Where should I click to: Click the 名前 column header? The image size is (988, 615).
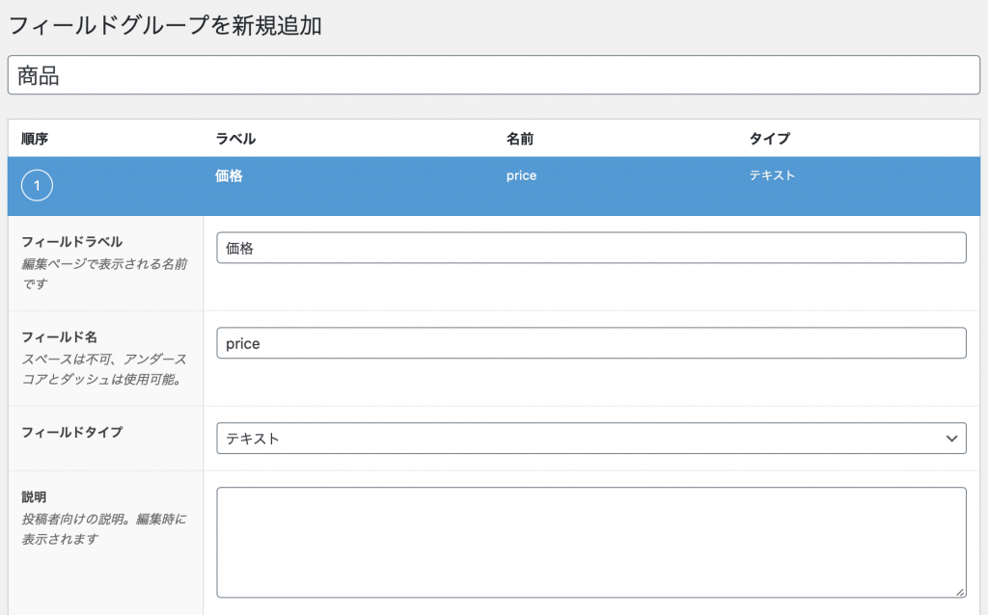tap(519, 139)
